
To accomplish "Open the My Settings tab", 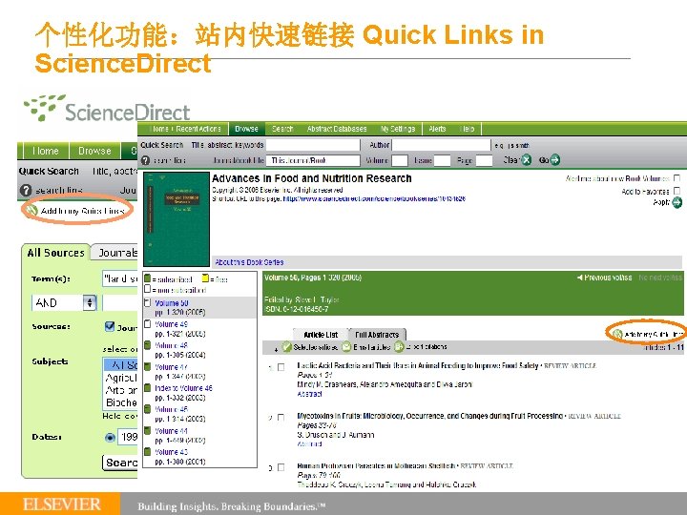I will pos(397,129).
